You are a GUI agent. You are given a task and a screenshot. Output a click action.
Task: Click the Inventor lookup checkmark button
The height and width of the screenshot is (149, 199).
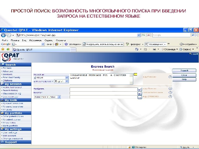[x=140, y=93]
